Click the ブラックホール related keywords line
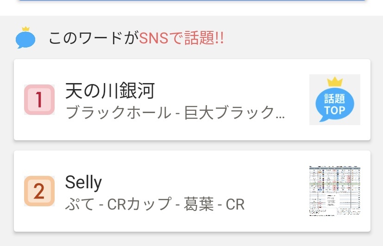The width and height of the screenshot is (383, 246). [x=175, y=113]
